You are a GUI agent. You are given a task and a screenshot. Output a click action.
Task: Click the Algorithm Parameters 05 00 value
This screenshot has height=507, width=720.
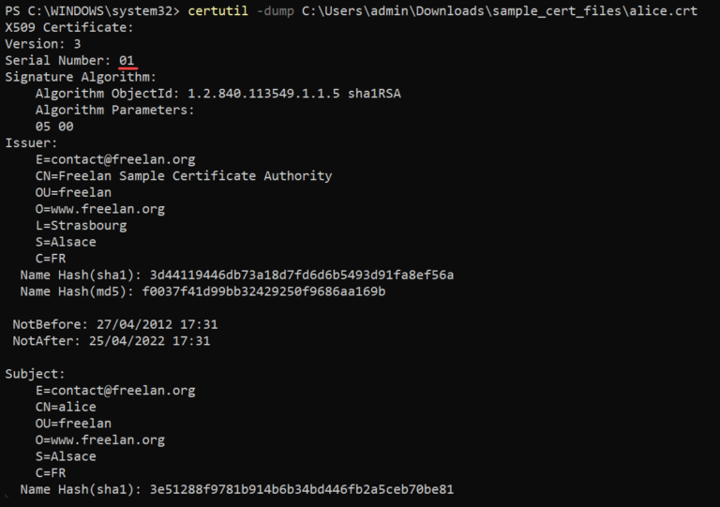pos(54,127)
